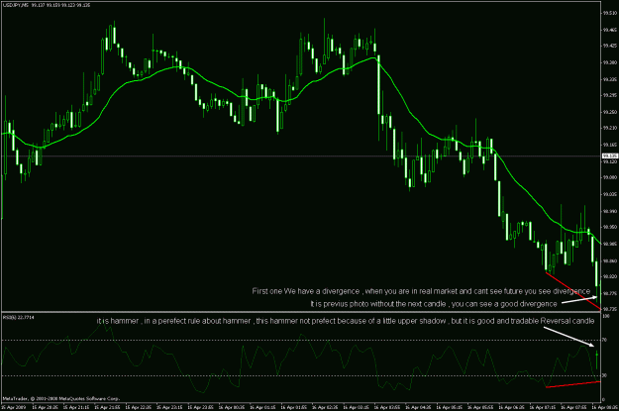Click the 99.165 price scale label

[x=610, y=145]
